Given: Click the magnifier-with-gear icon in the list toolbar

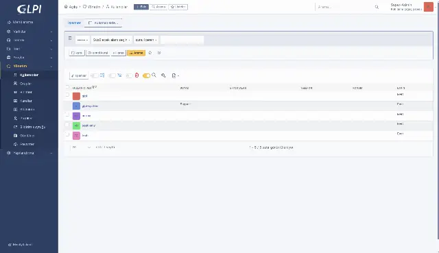Looking at the screenshot, I should 163,75.
